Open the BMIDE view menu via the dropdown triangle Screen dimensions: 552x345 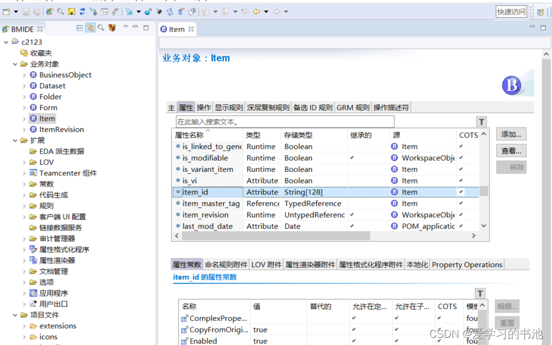point(126,28)
